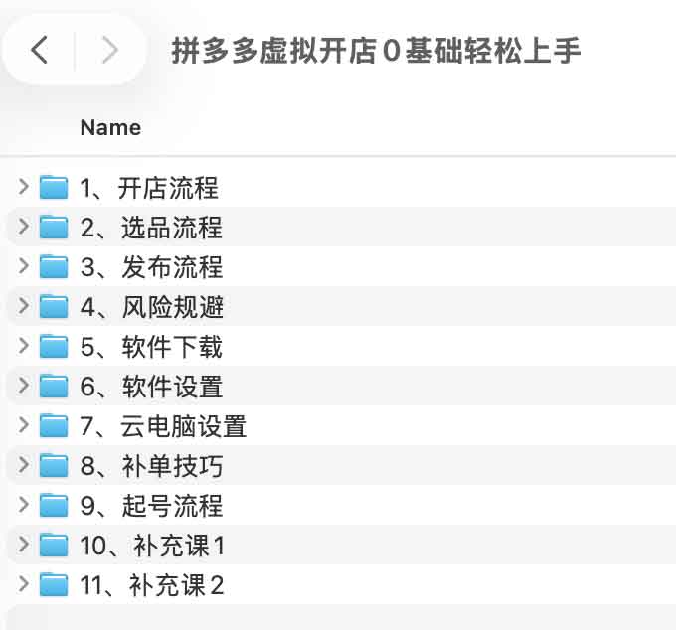Expand the 10、补充课1 folder

24,545
